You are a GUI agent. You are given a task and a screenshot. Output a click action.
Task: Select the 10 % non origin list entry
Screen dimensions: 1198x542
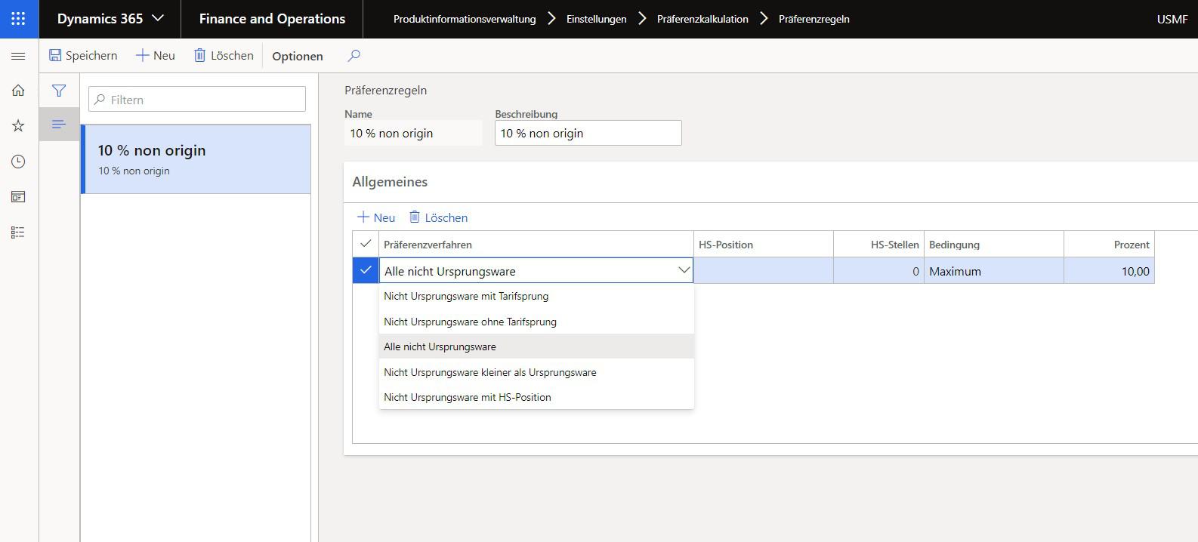196,159
